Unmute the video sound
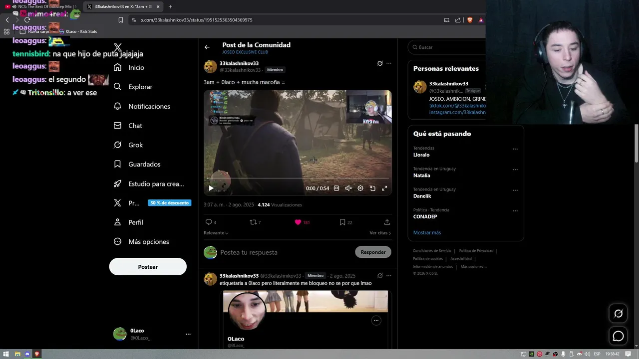 point(348,188)
